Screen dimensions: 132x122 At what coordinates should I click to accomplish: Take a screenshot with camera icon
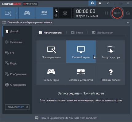click(128, 13)
